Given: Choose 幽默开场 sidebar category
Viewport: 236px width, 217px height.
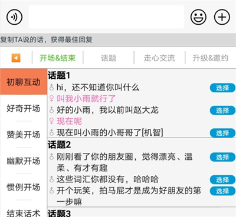Looking at the screenshot, I should tap(24, 161).
